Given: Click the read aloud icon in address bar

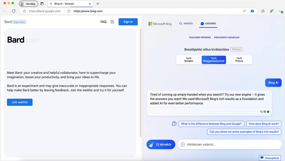Looking at the screenshot, I should point(244,11).
